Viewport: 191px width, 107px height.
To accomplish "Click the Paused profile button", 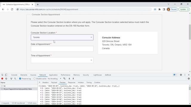I will click(x=172, y=9).
